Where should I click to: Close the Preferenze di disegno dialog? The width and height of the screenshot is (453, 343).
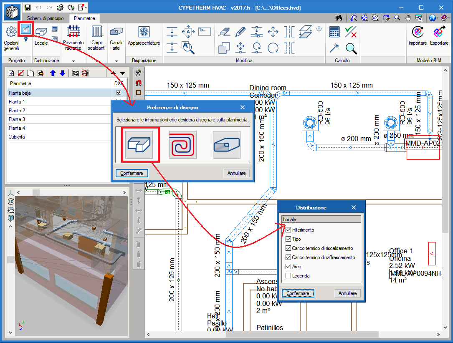tap(243, 107)
